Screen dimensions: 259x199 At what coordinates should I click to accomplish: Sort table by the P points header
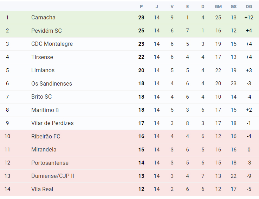(x=141, y=7)
